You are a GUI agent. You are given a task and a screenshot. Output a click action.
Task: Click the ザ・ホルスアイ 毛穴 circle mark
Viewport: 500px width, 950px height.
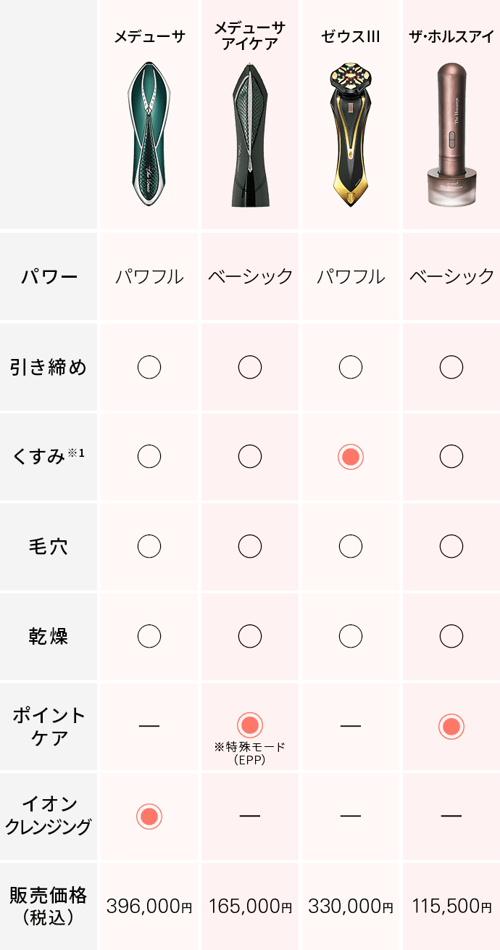tap(451, 546)
